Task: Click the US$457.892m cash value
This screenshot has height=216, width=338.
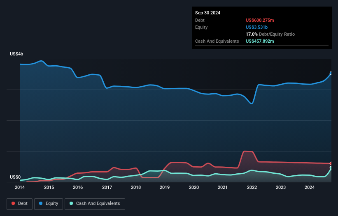Action: click(x=260, y=41)
